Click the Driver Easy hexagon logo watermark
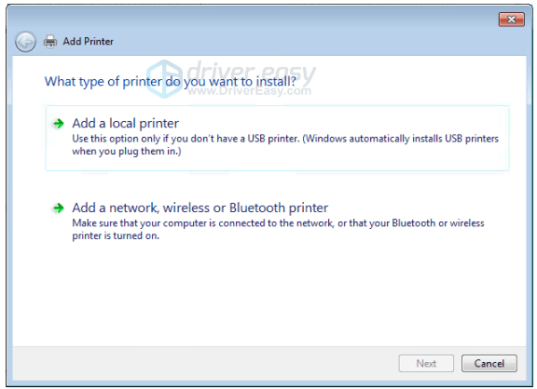 (165, 78)
